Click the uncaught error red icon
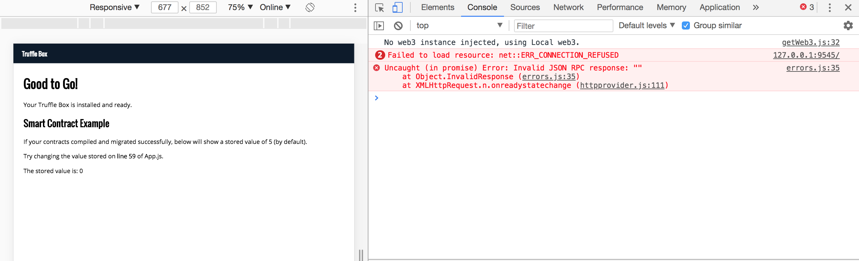Screen dimensions: 859x261 click(x=376, y=68)
